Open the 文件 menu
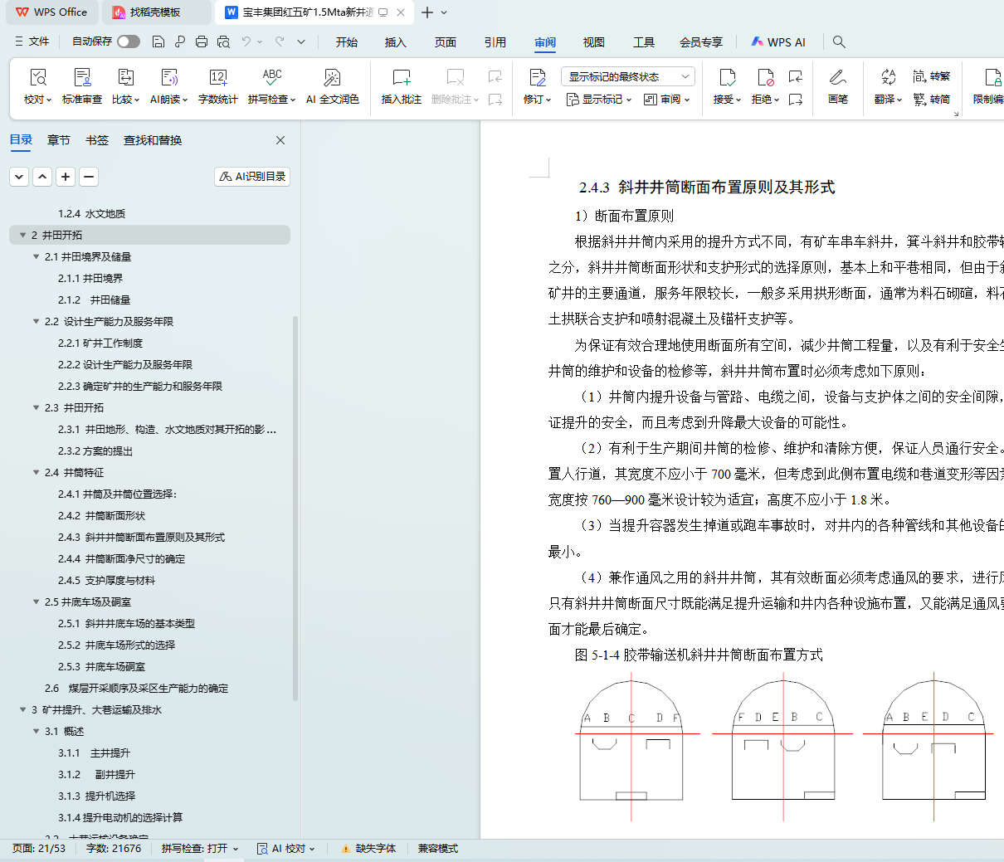Screen dimensions: 1004x862 pyautogui.click(x=33, y=41)
